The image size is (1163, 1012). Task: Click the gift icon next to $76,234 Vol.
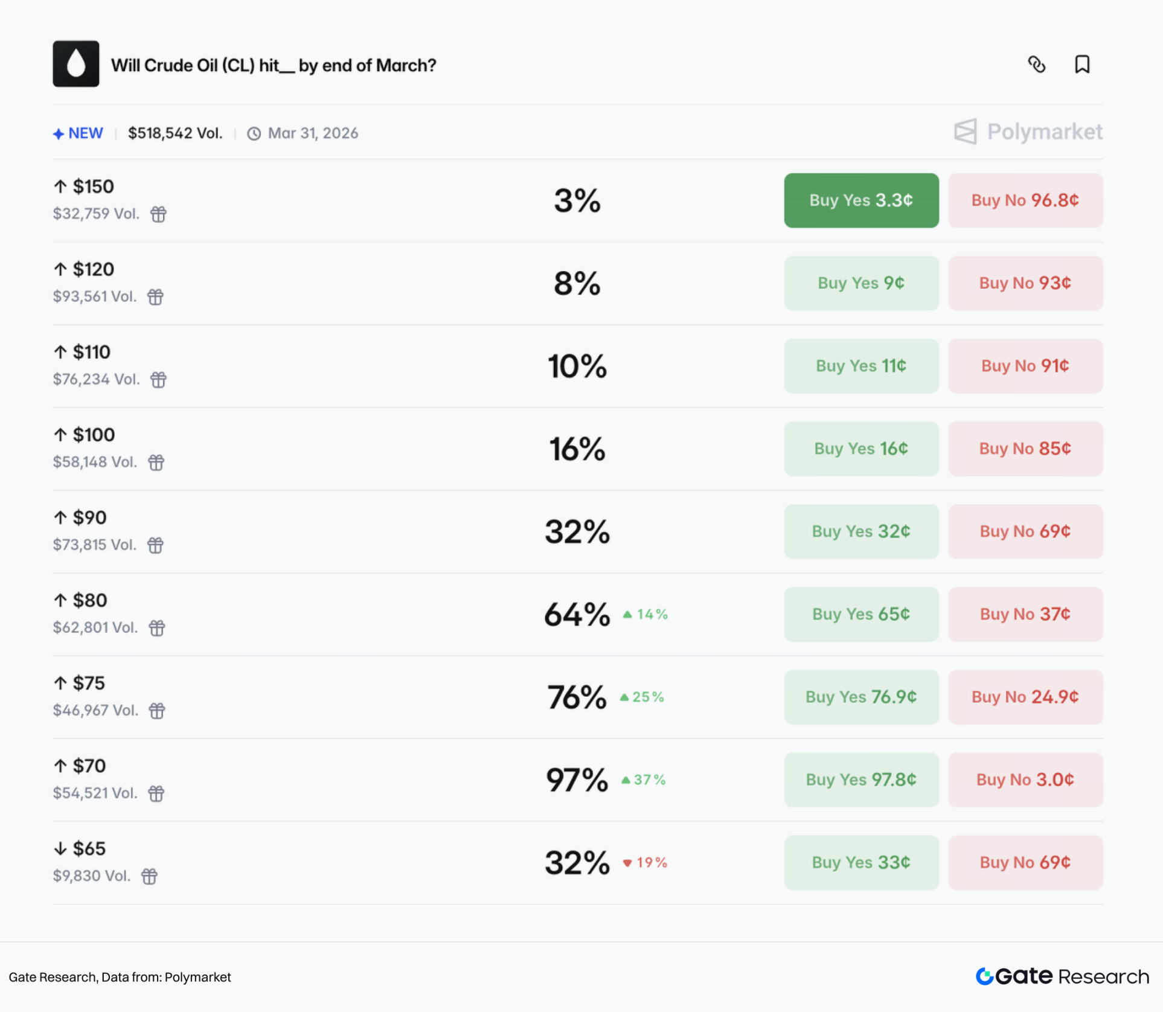click(x=159, y=380)
